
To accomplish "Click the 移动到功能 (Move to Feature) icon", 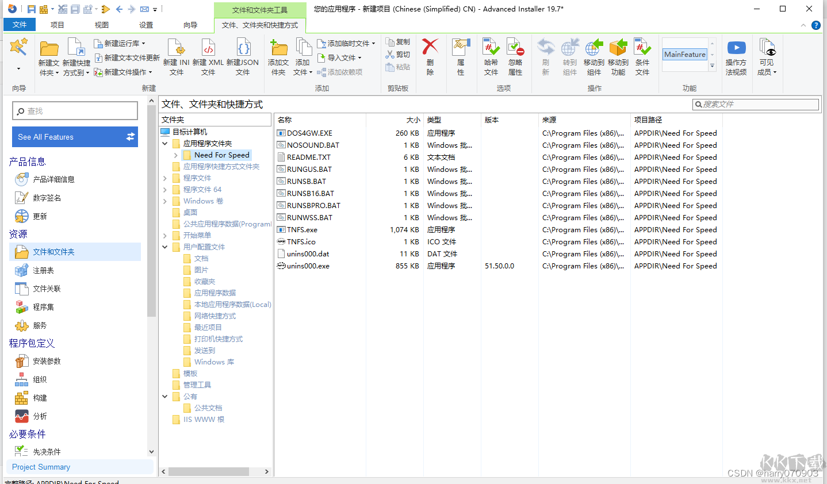I will click(618, 56).
